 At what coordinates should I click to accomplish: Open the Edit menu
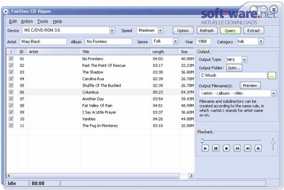pos(13,22)
